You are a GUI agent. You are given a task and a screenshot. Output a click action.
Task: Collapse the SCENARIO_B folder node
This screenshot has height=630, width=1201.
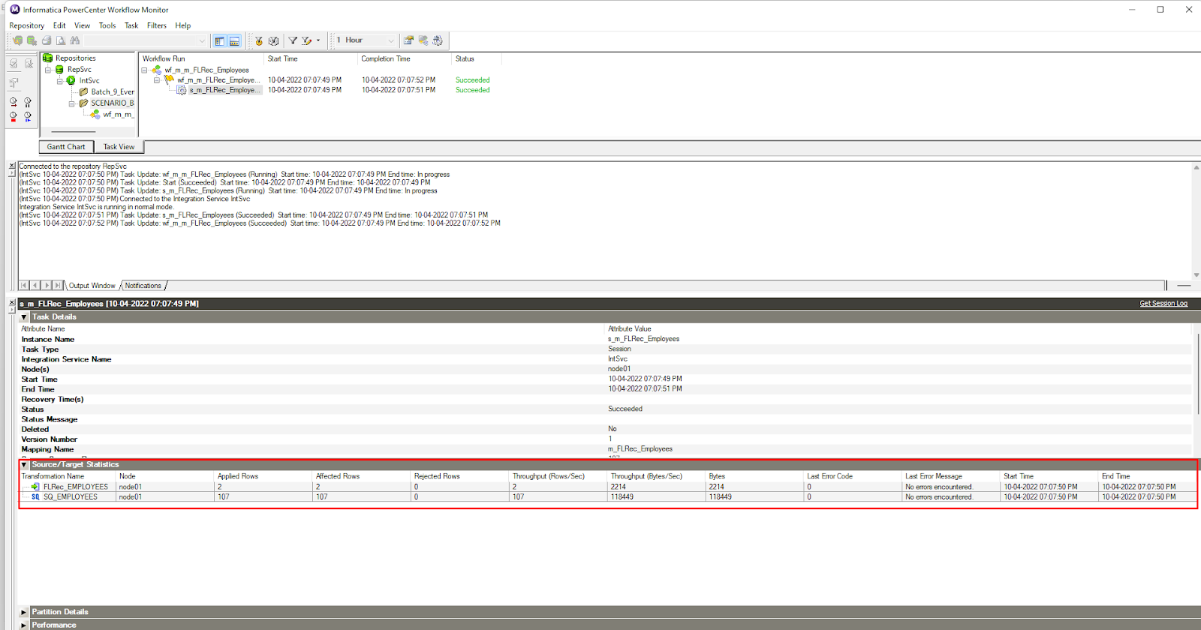pyautogui.click(x=72, y=103)
